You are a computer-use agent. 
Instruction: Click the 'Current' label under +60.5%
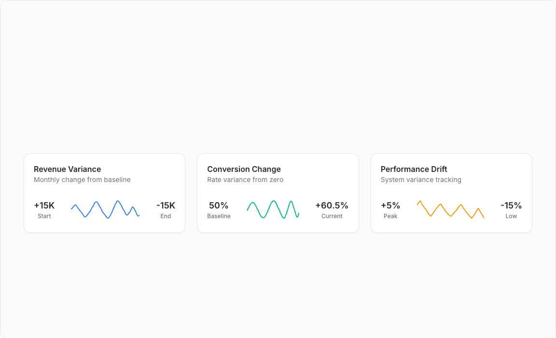click(x=332, y=216)
